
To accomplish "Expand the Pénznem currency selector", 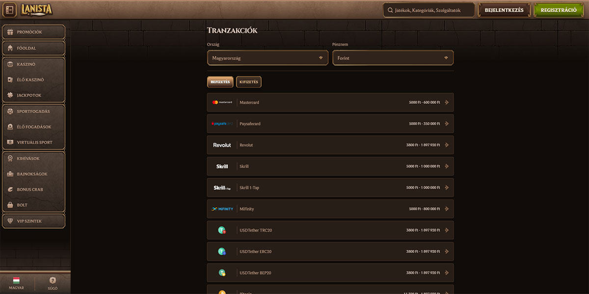I will click(393, 57).
